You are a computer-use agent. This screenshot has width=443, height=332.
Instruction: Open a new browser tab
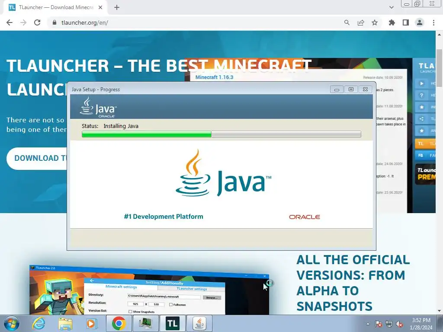point(117,7)
